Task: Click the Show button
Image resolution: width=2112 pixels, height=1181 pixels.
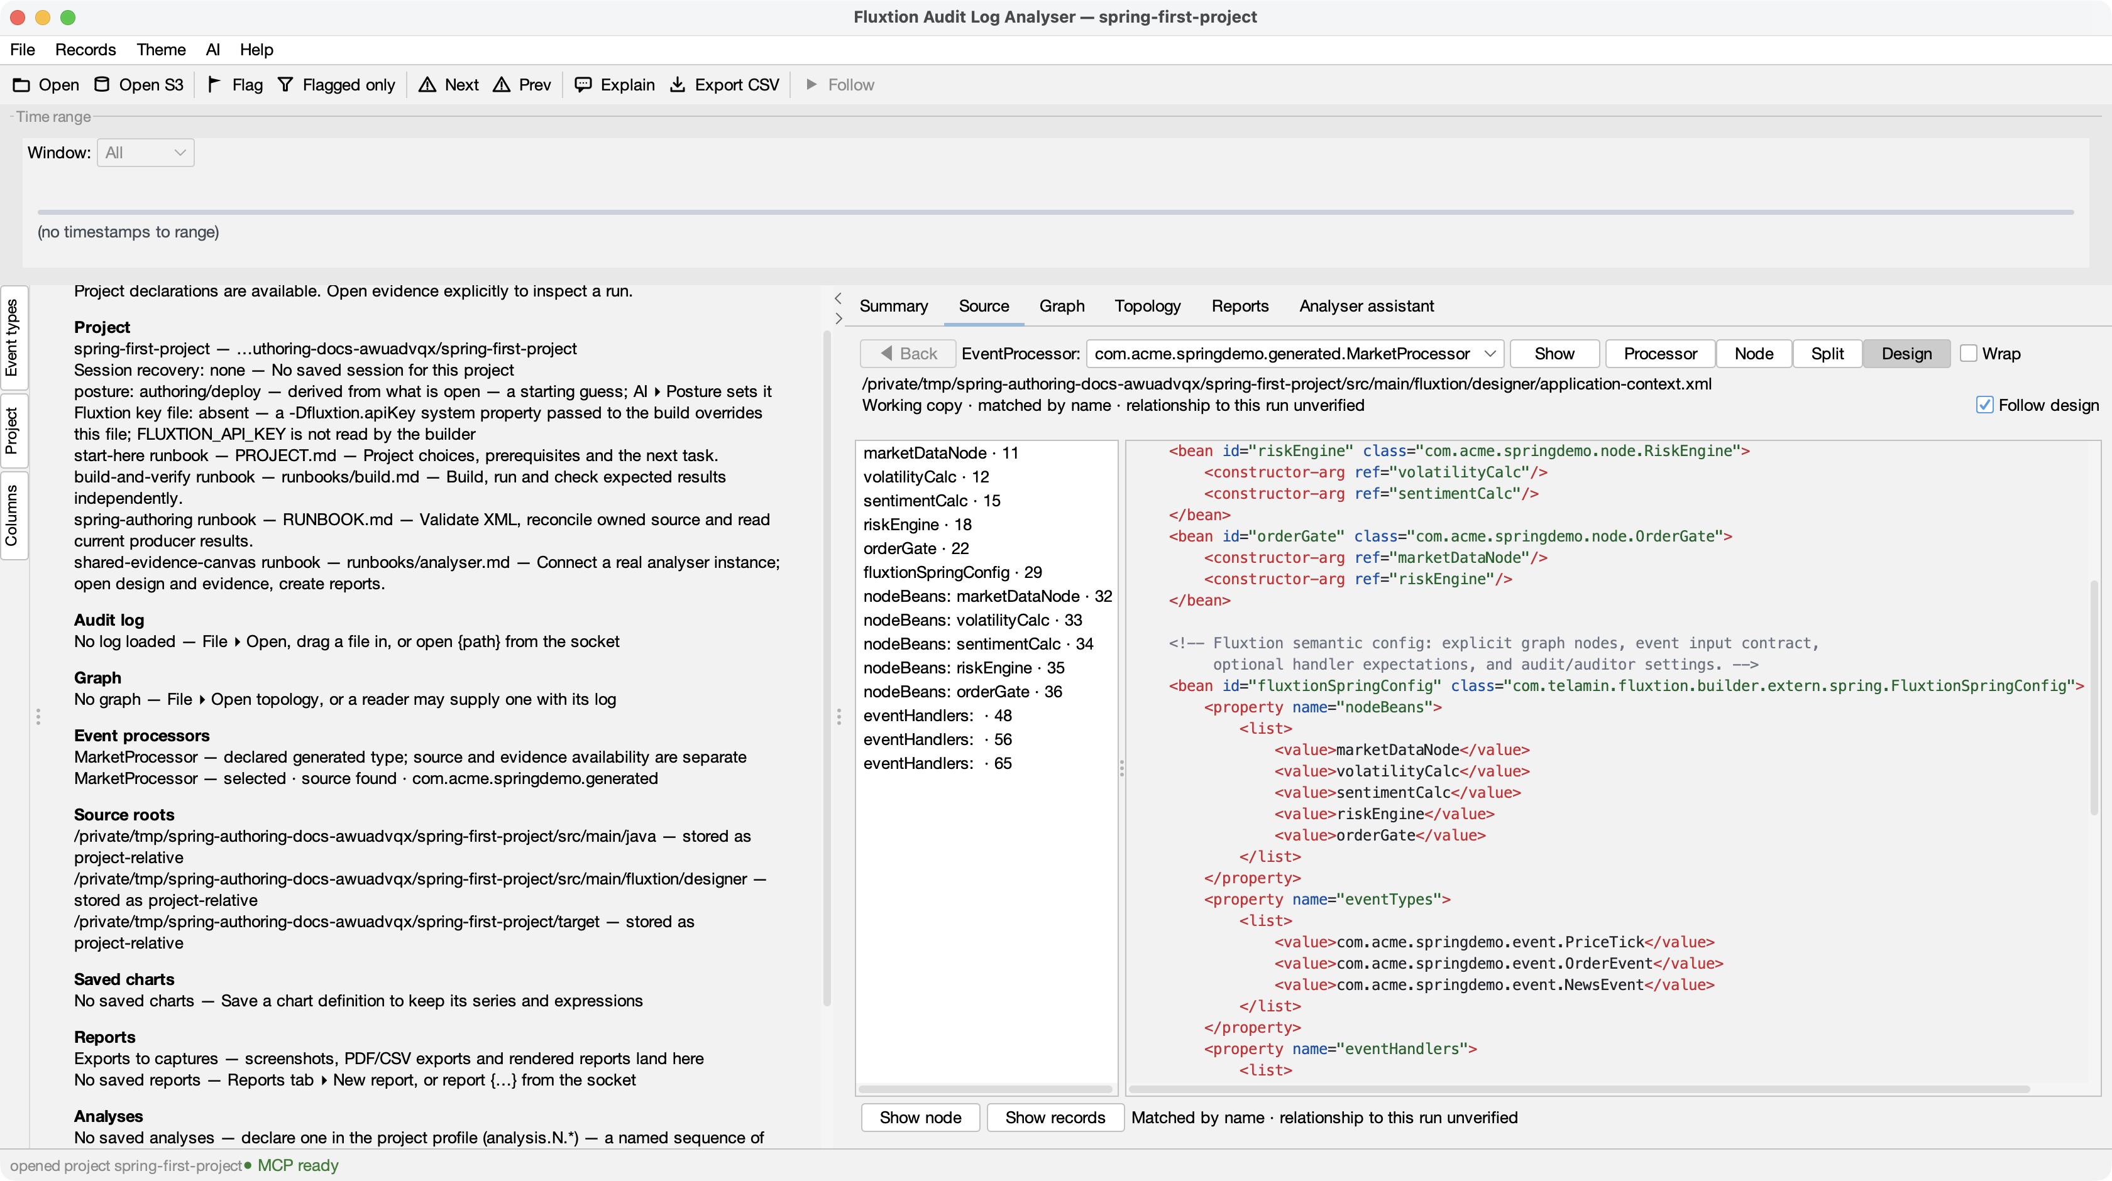Action: [1554, 353]
